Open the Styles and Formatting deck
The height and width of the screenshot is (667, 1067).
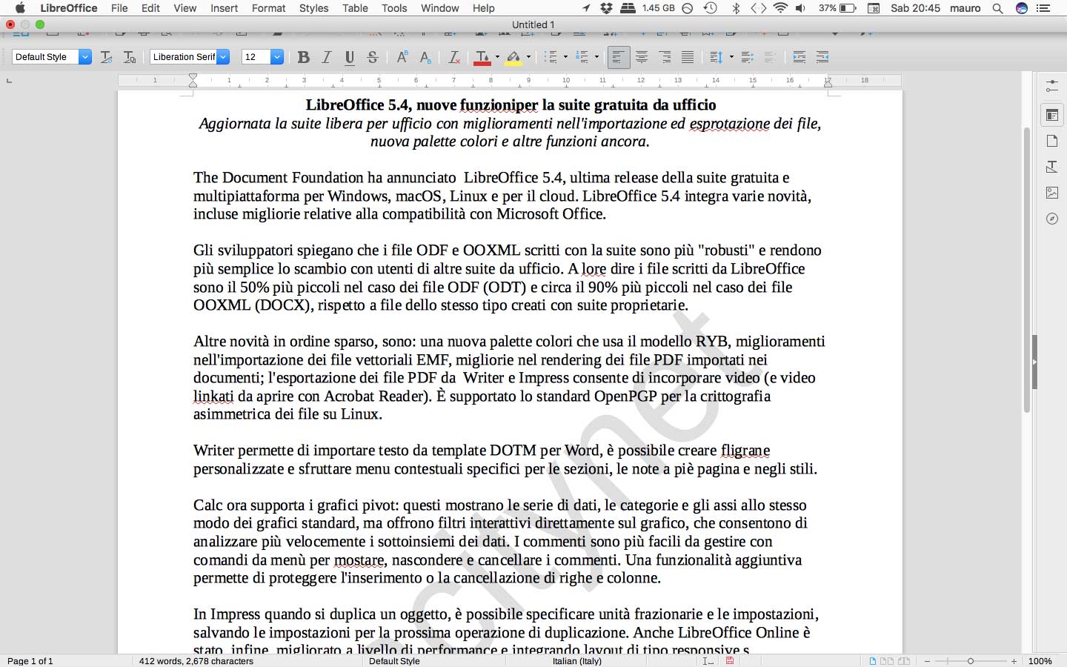click(x=1051, y=167)
